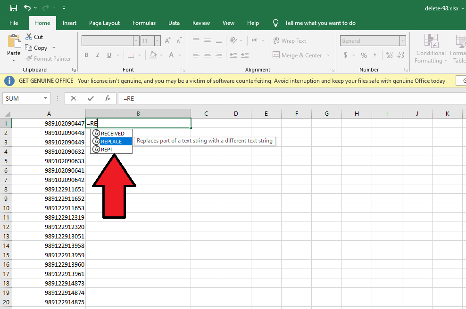Image resolution: width=466 pixels, height=309 pixels.
Task: Open the font size dropdown
Action: (x=157, y=41)
